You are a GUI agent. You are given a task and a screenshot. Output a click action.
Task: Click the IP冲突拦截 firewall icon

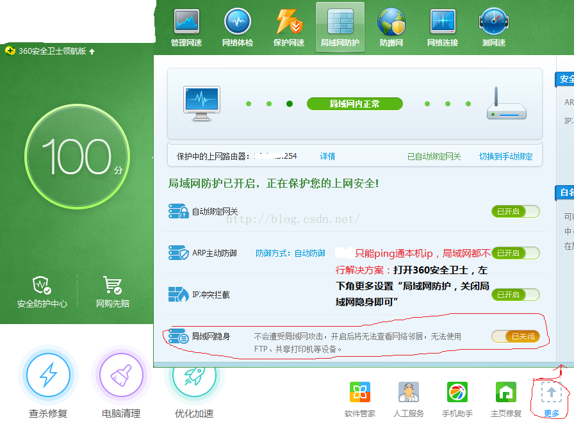178,295
